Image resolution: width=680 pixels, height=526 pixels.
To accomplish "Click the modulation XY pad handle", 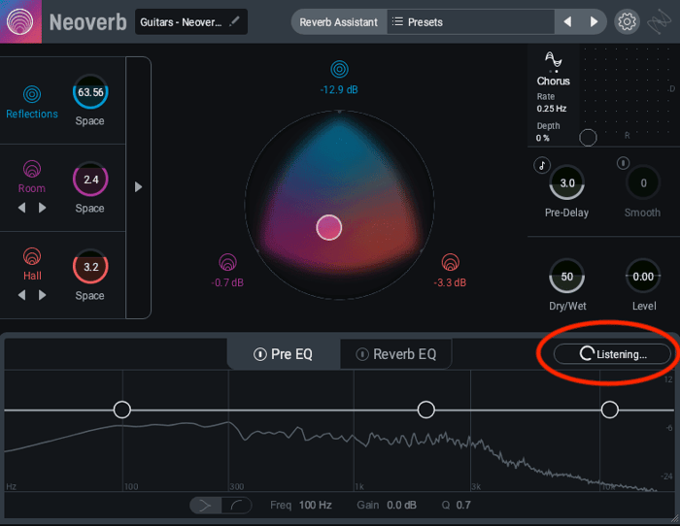I will [588, 138].
